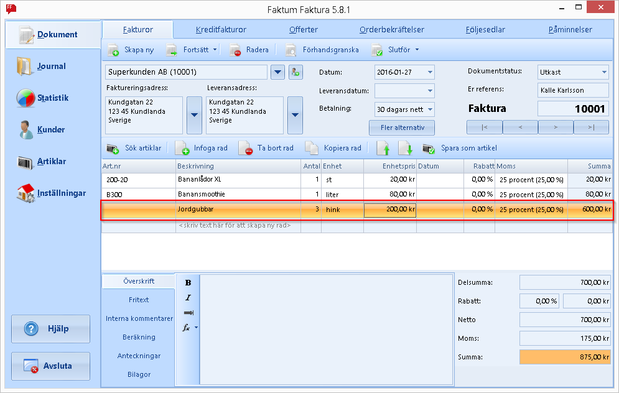Click the Er referens input field
The image size is (619, 393).
click(x=573, y=90)
